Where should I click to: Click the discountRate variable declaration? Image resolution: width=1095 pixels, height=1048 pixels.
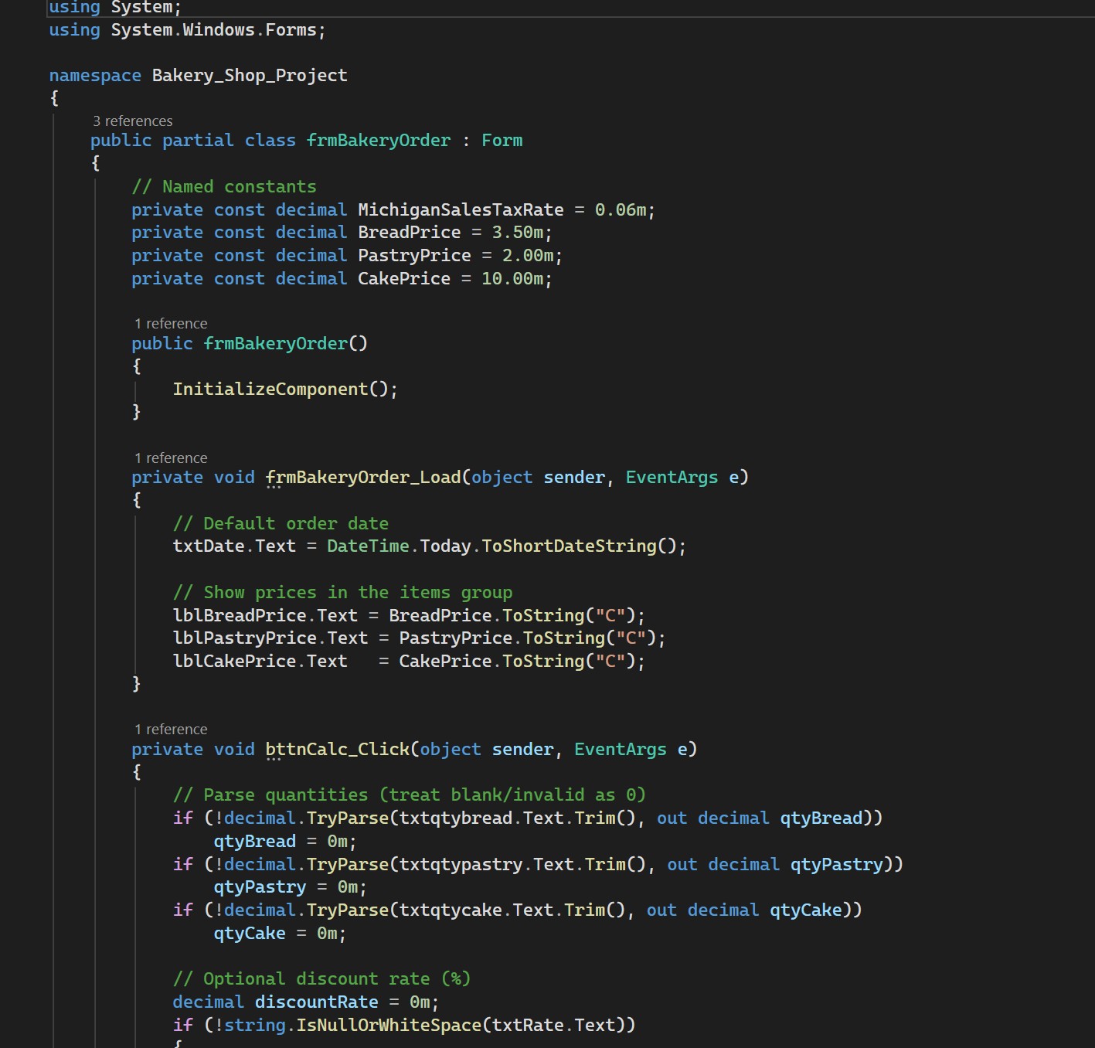point(318,1002)
